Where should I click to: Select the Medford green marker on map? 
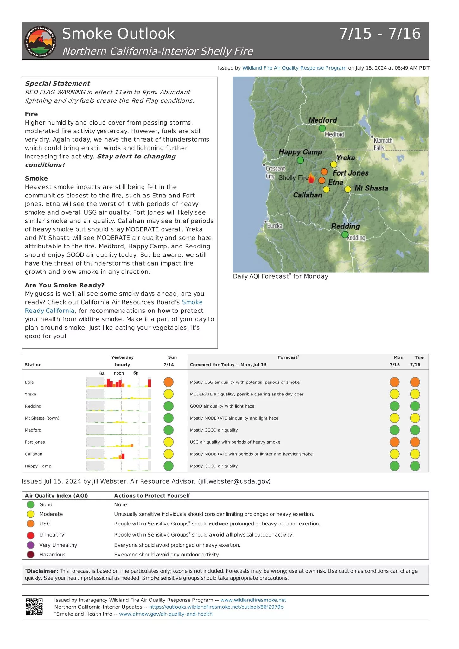pyautogui.click(x=322, y=128)
